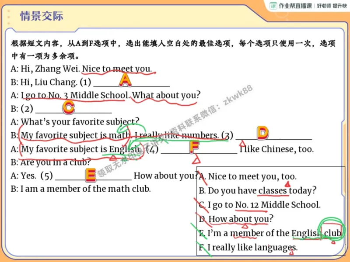Click 'Are you in a club?' line

[51, 162]
